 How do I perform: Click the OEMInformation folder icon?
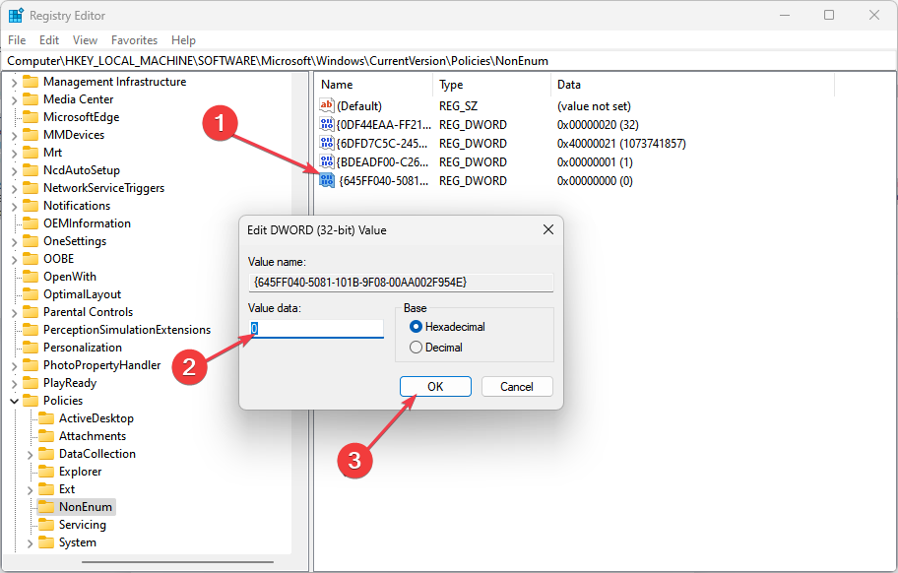pyautogui.click(x=31, y=223)
